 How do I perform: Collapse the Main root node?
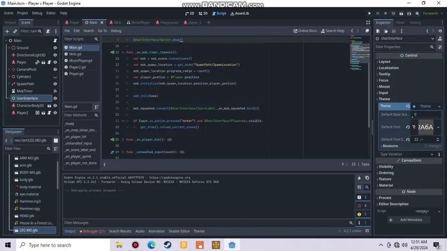[6, 40]
